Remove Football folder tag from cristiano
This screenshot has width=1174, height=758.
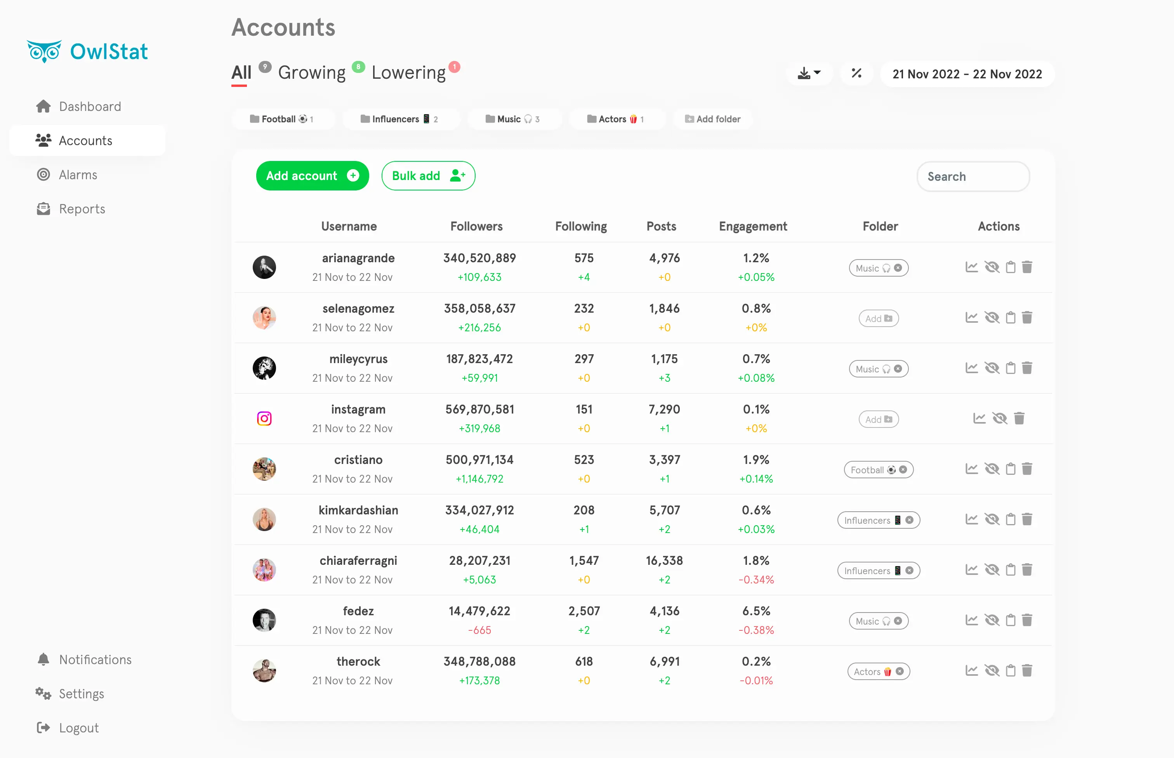point(903,470)
